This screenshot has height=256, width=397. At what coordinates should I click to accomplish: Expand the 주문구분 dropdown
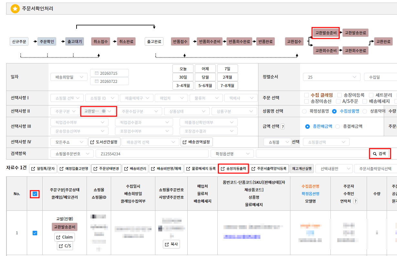pos(65,111)
